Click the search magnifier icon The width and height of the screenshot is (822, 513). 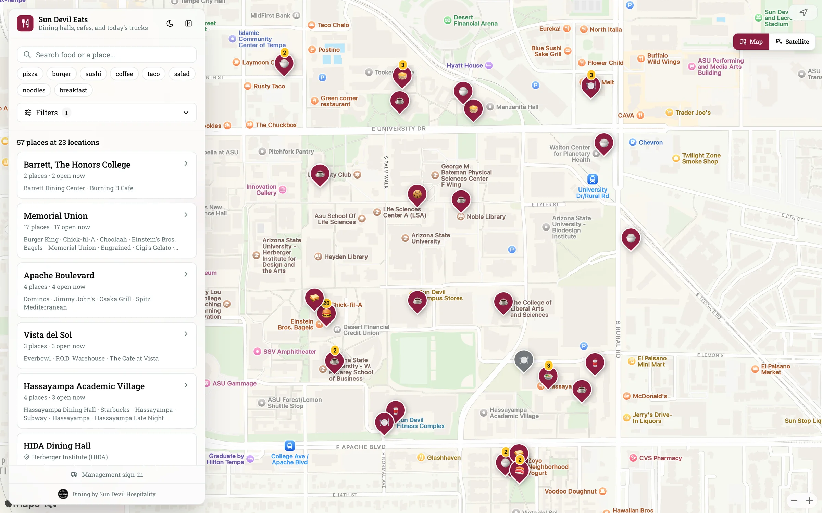(27, 55)
